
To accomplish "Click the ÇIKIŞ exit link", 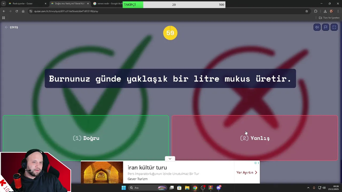I will (11, 27).
